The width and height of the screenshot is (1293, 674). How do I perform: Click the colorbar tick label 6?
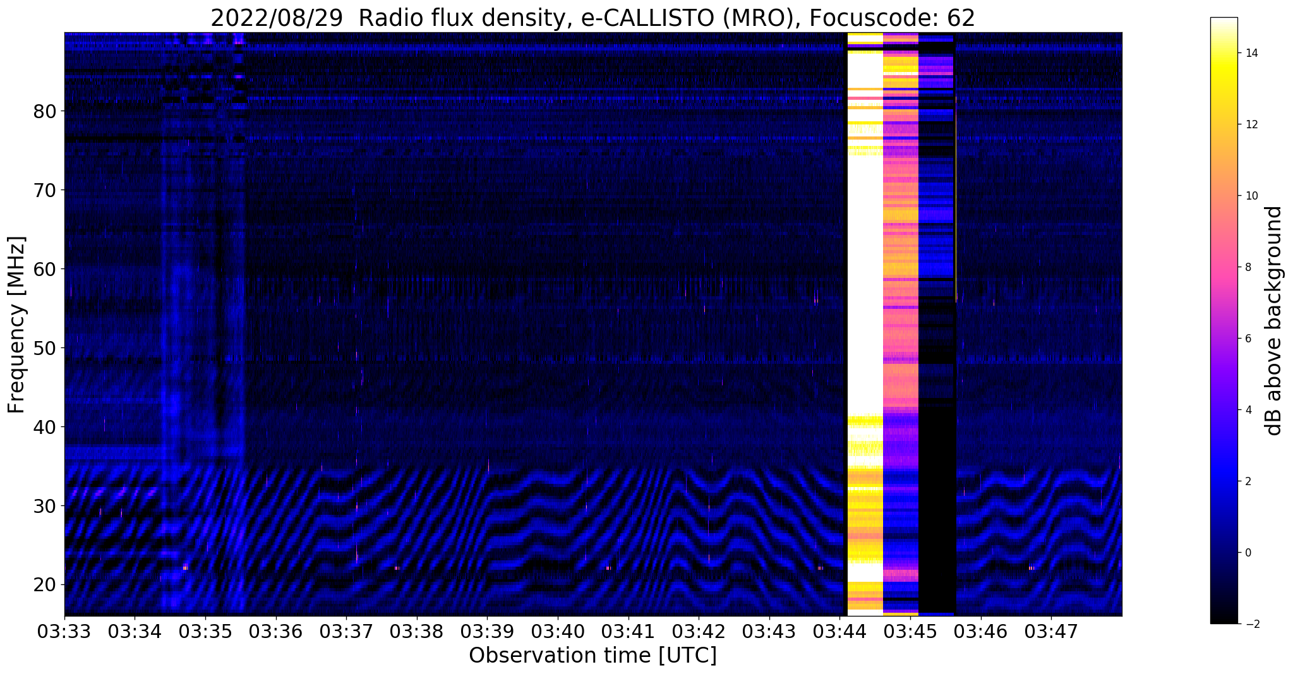point(1248,339)
